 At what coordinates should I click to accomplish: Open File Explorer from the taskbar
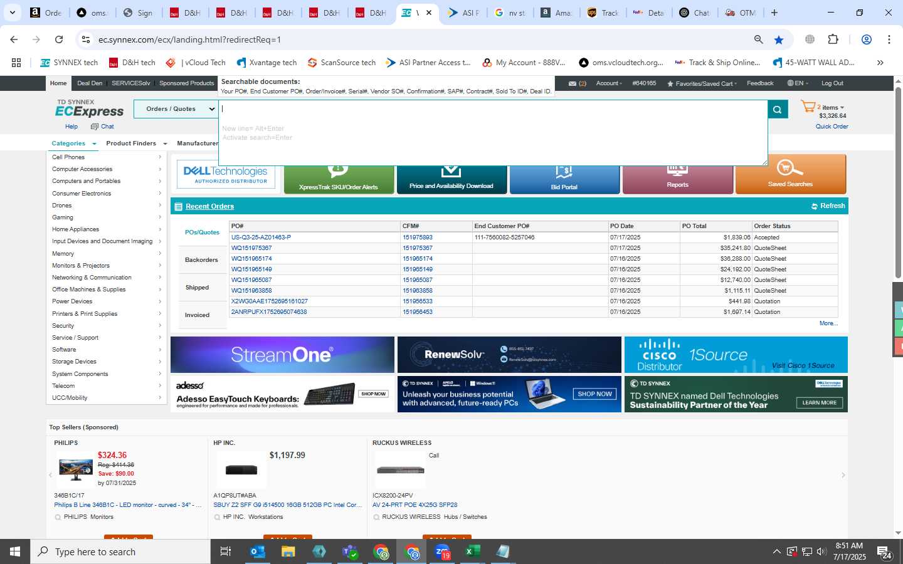(x=288, y=551)
